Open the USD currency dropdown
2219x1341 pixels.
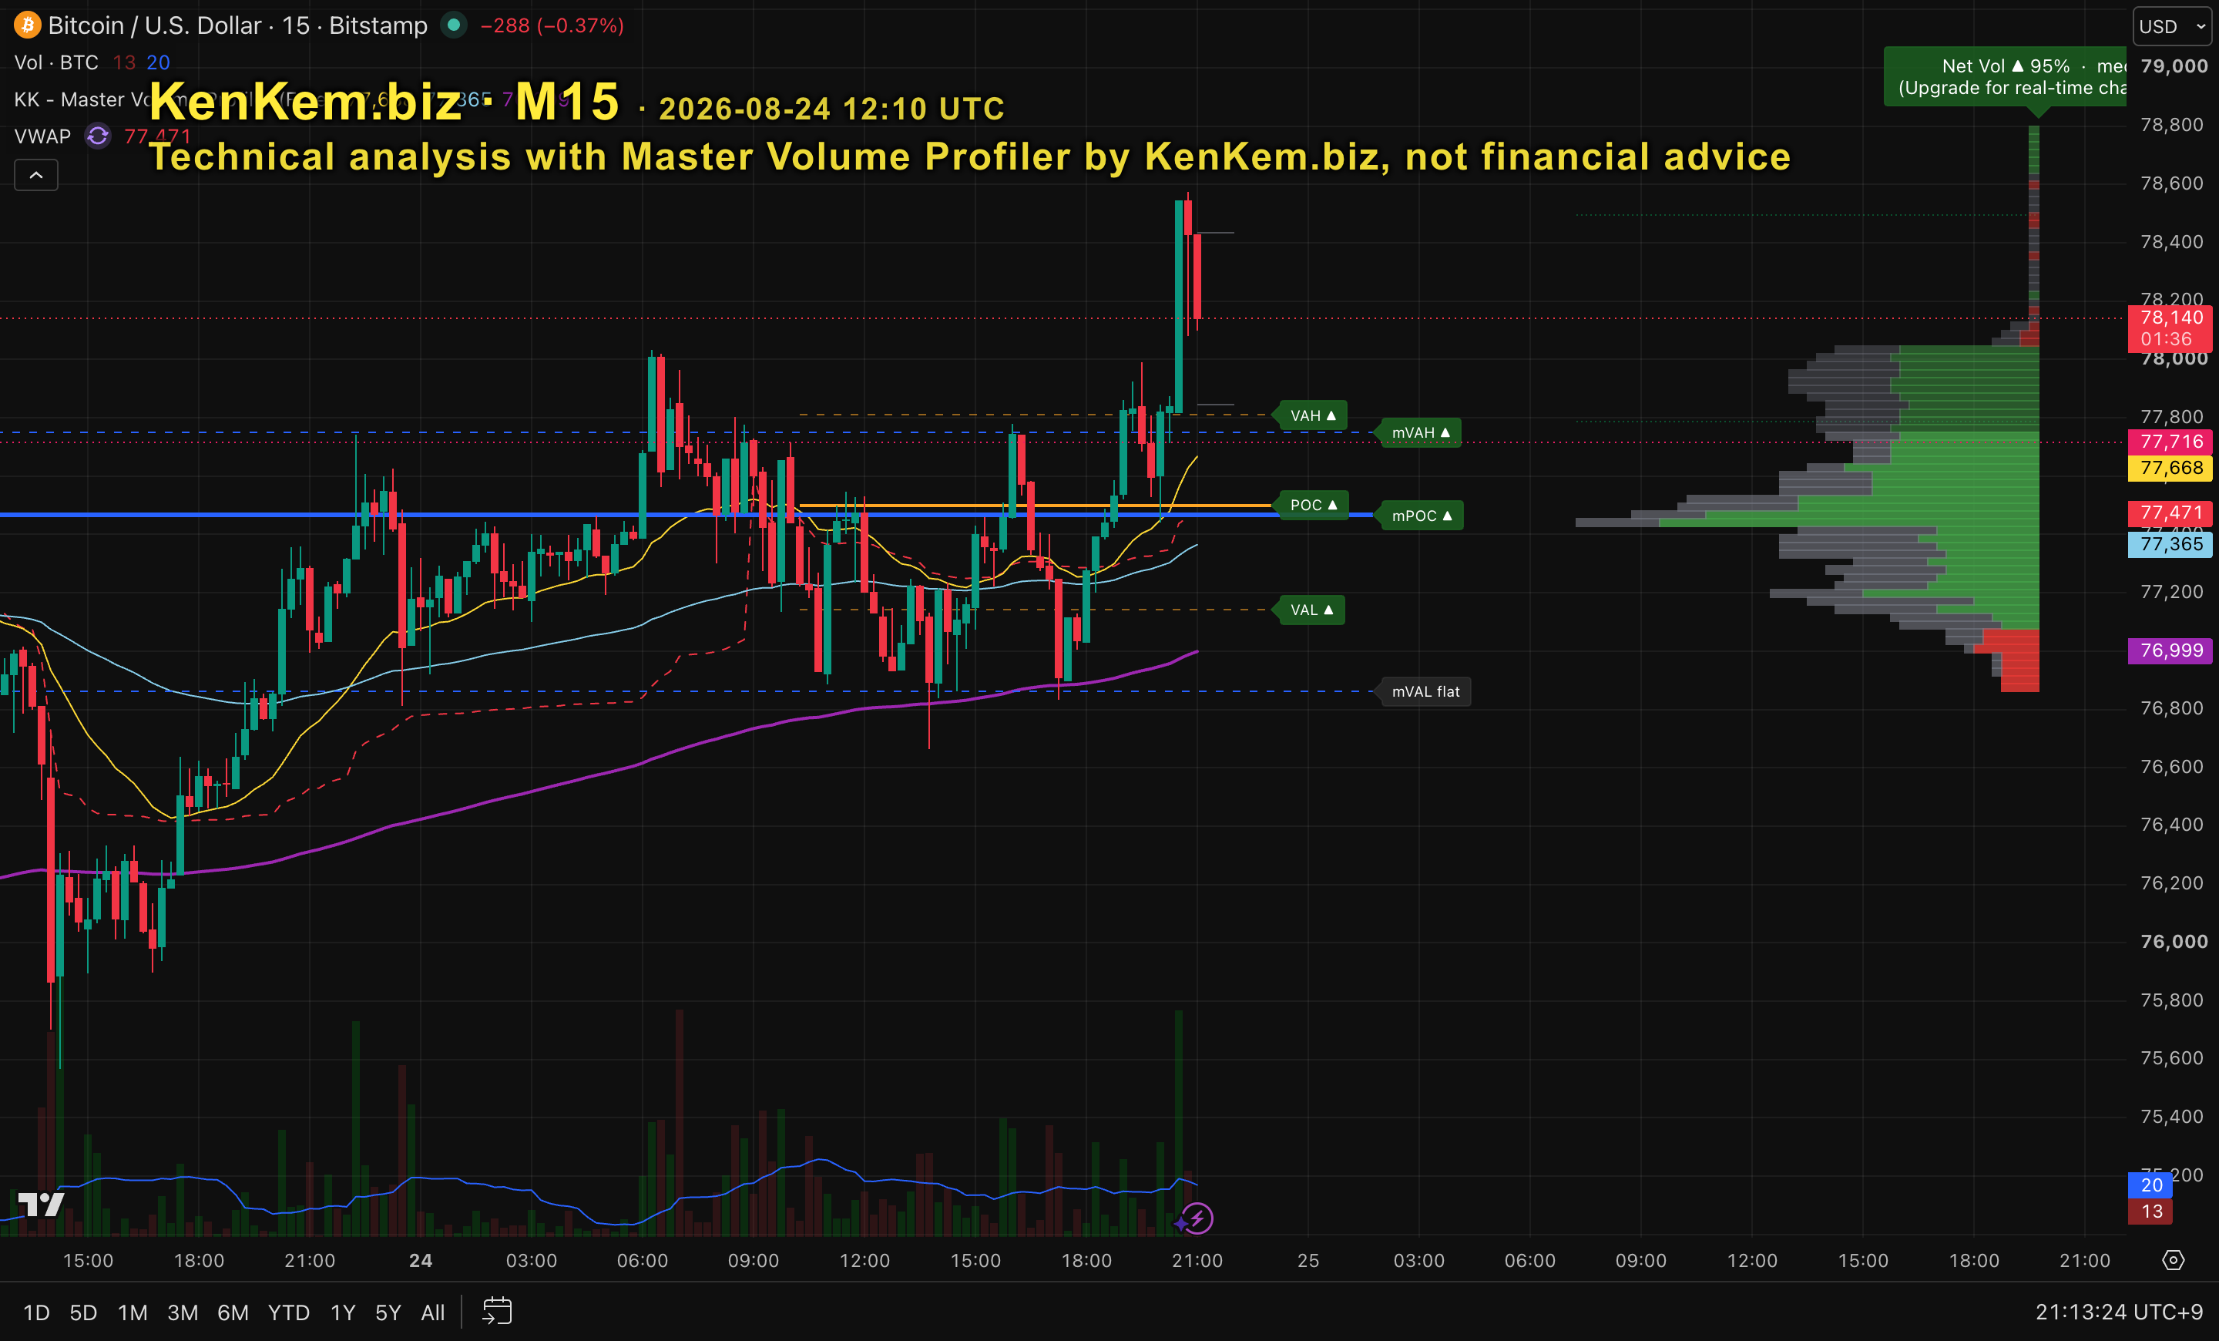pyautogui.click(x=2172, y=26)
